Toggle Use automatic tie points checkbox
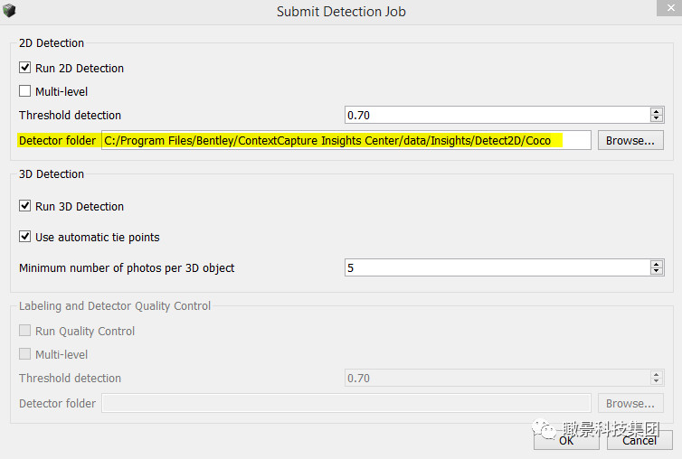Image resolution: width=682 pixels, height=459 pixels. tap(24, 237)
